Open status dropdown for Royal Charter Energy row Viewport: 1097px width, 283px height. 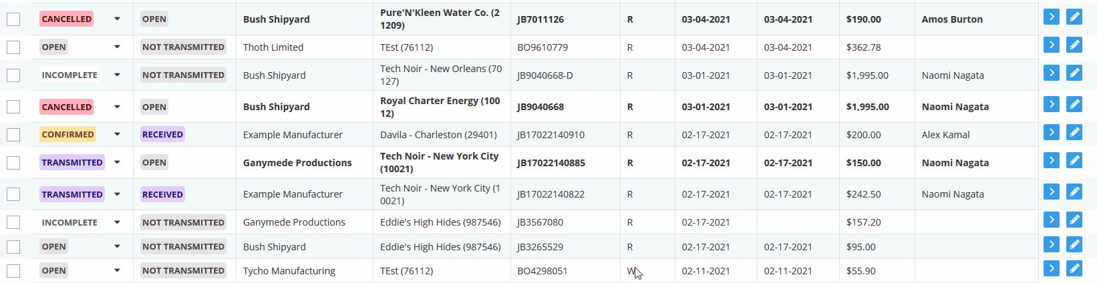pyautogui.click(x=117, y=107)
